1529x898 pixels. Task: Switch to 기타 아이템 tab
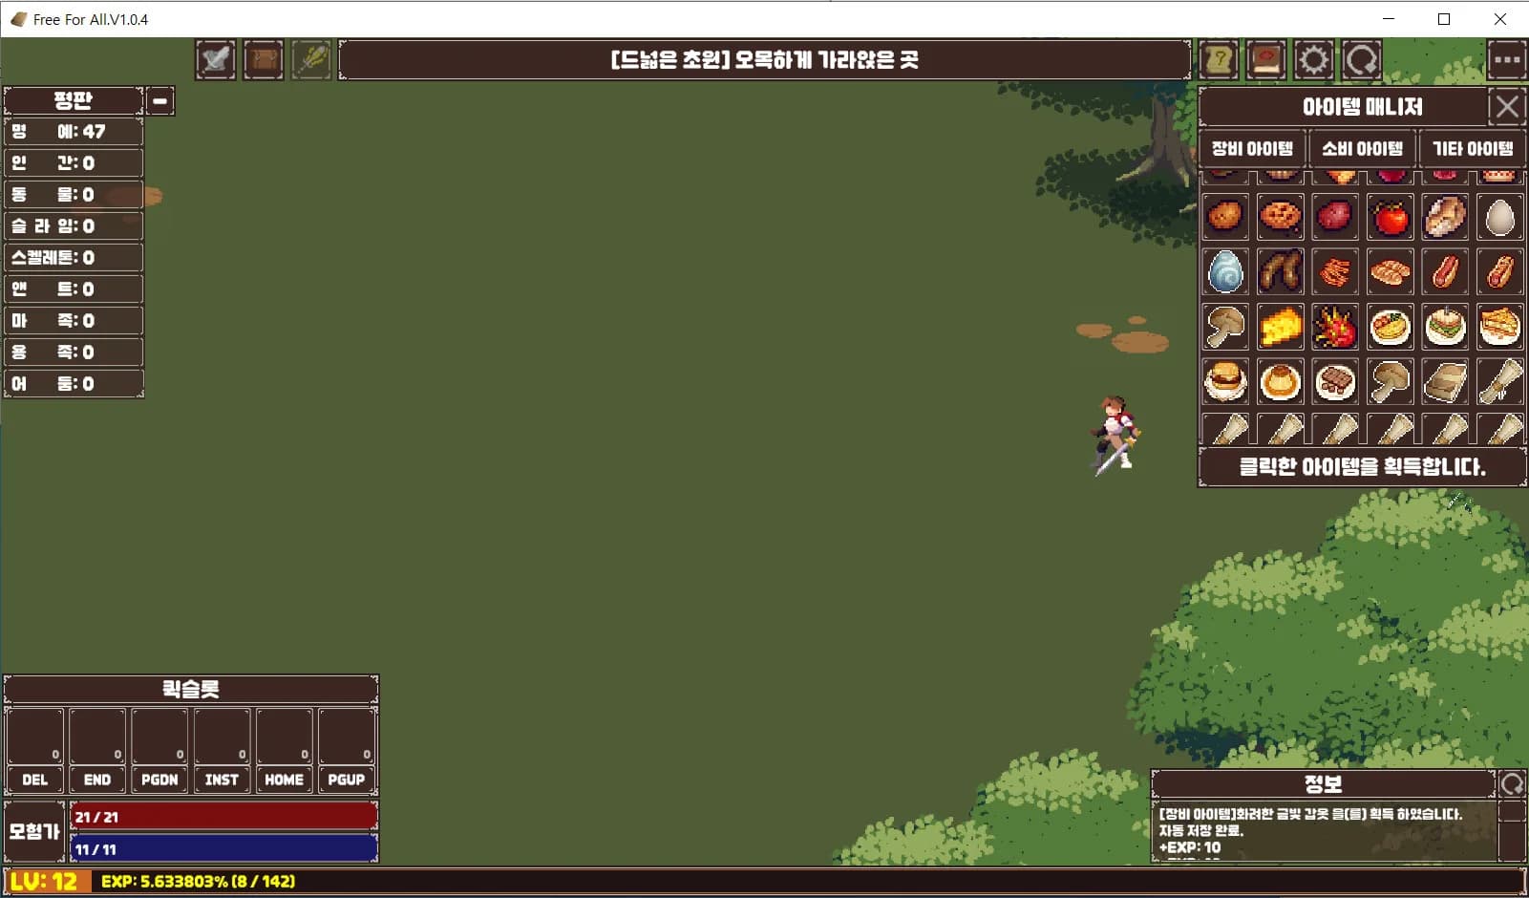pyautogui.click(x=1472, y=149)
